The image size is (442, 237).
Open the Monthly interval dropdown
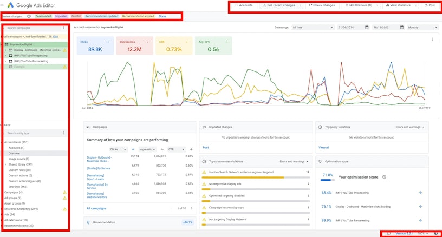421,27
